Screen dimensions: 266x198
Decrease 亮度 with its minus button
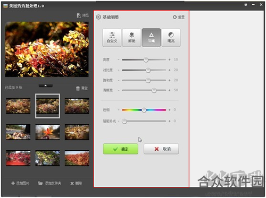(x=119, y=59)
